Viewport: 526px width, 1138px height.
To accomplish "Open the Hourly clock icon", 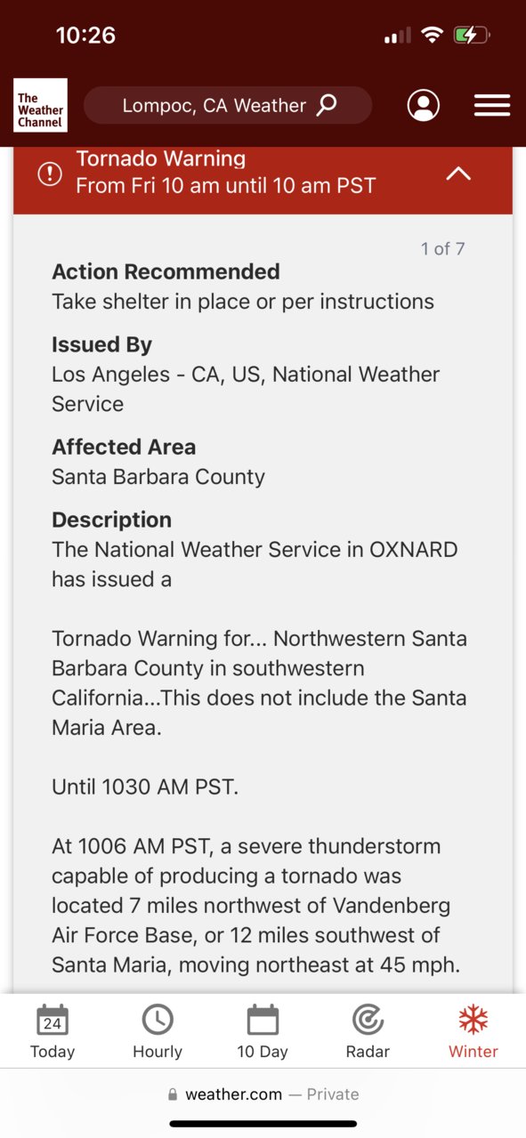I will coord(158,1020).
